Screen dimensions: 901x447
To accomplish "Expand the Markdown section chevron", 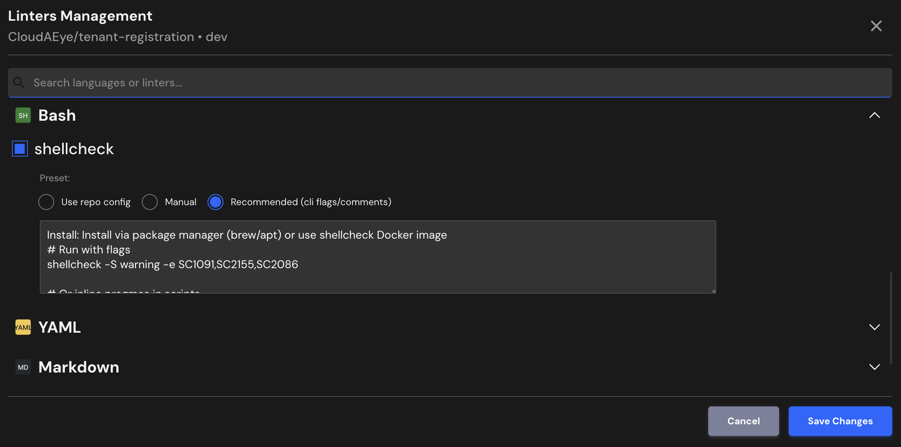I will (874, 367).
